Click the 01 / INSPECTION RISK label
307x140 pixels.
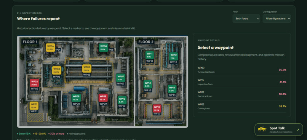[x=29, y=13]
